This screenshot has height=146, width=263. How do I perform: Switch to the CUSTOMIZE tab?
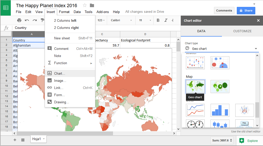coord(242,31)
